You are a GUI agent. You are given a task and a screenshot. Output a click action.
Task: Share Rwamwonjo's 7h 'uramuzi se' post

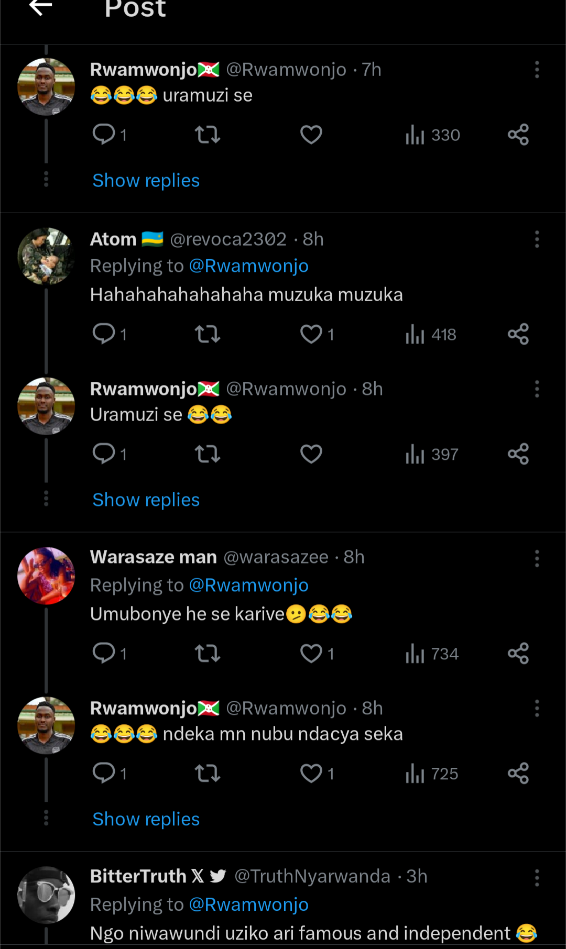point(518,135)
